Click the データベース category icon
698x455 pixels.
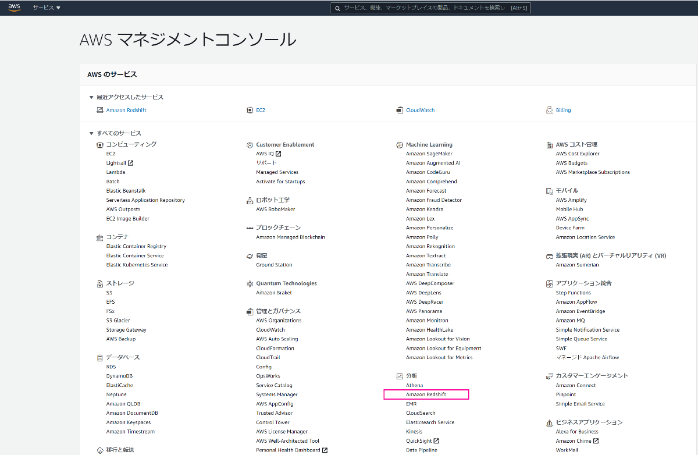[100, 357]
